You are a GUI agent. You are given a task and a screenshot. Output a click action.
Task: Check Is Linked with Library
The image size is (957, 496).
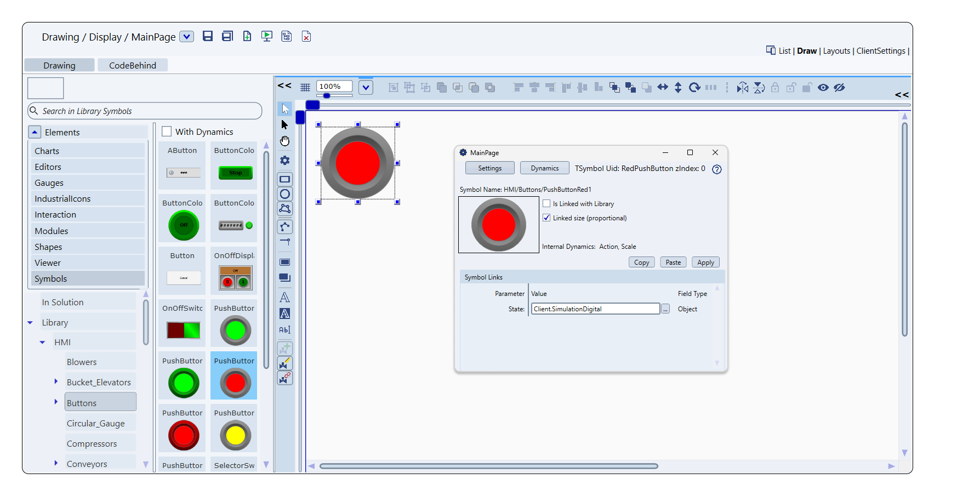[x=546, y=203]
